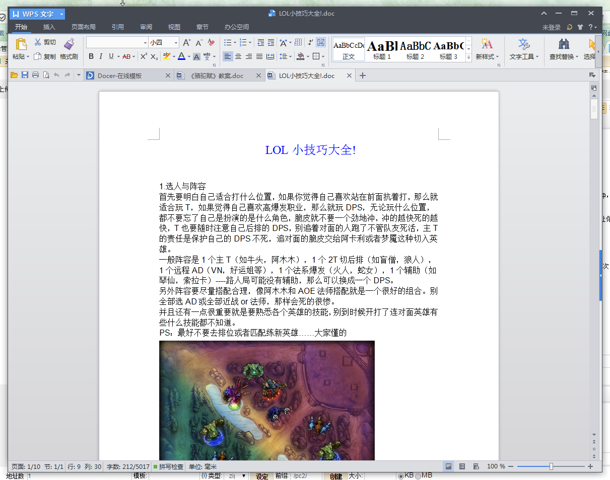610x480 pixels.
Task: Switch to Docer-在线模板 document tab
Action: [129, 76]
